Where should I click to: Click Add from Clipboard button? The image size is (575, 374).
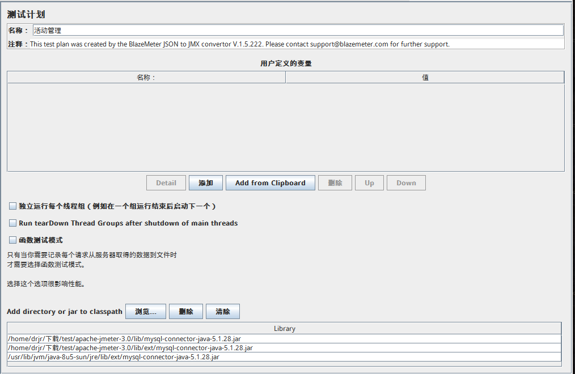[270, 183]
